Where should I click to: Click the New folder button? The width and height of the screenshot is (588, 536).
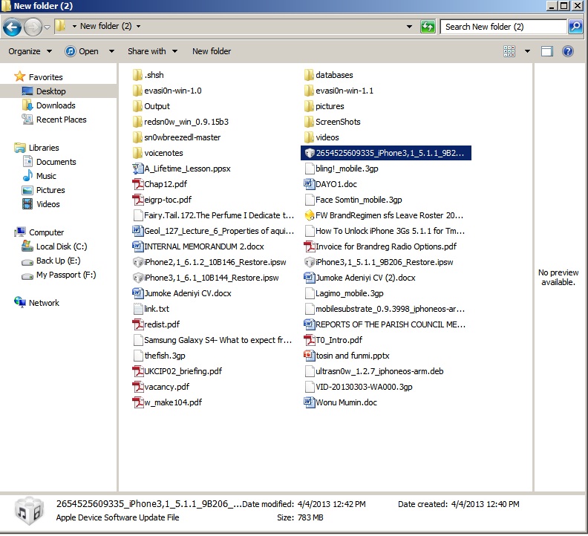pos(212,51)
